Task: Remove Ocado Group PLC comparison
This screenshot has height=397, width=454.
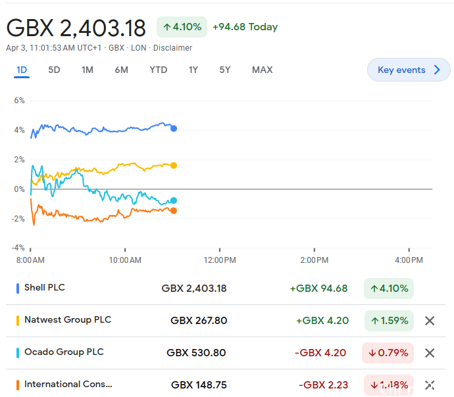Action: [430, 353]
